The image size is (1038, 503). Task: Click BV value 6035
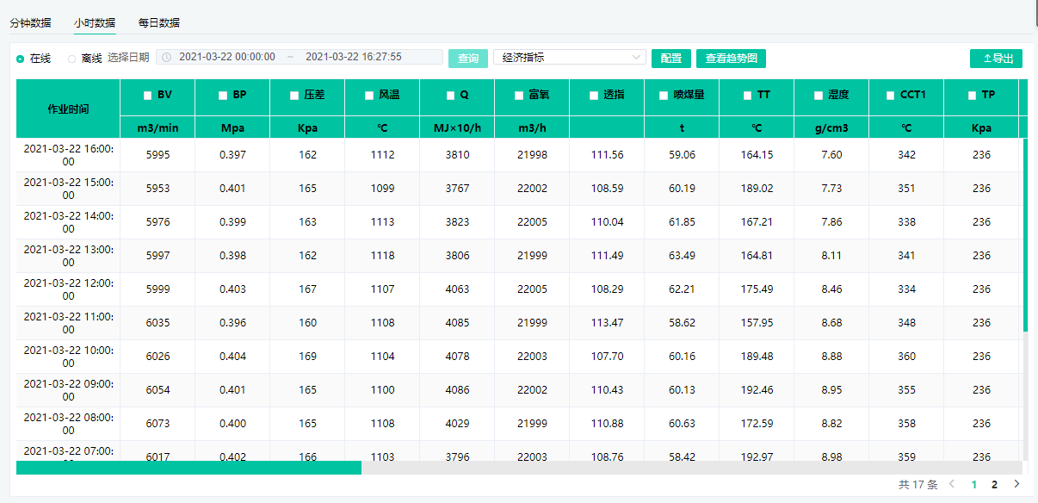158,323
